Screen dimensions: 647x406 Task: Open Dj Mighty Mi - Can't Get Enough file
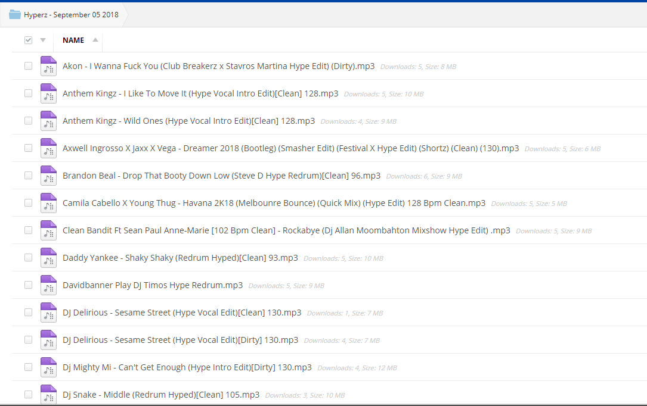(x=187, y=367)
